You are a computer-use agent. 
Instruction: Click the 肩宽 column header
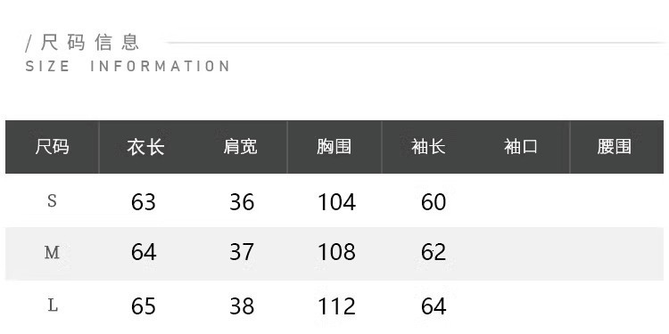point(240,147)
